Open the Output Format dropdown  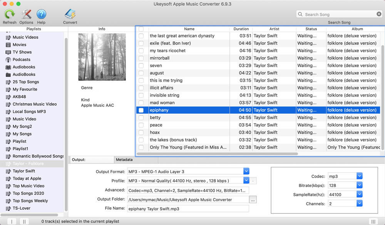click(246, 171)
